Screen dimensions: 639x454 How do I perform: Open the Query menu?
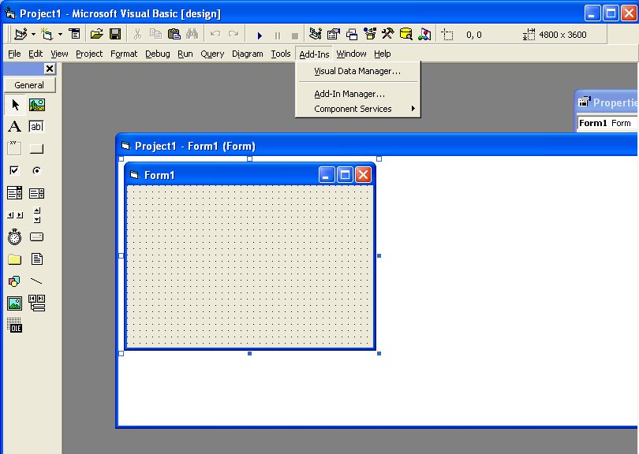[212, 54]
